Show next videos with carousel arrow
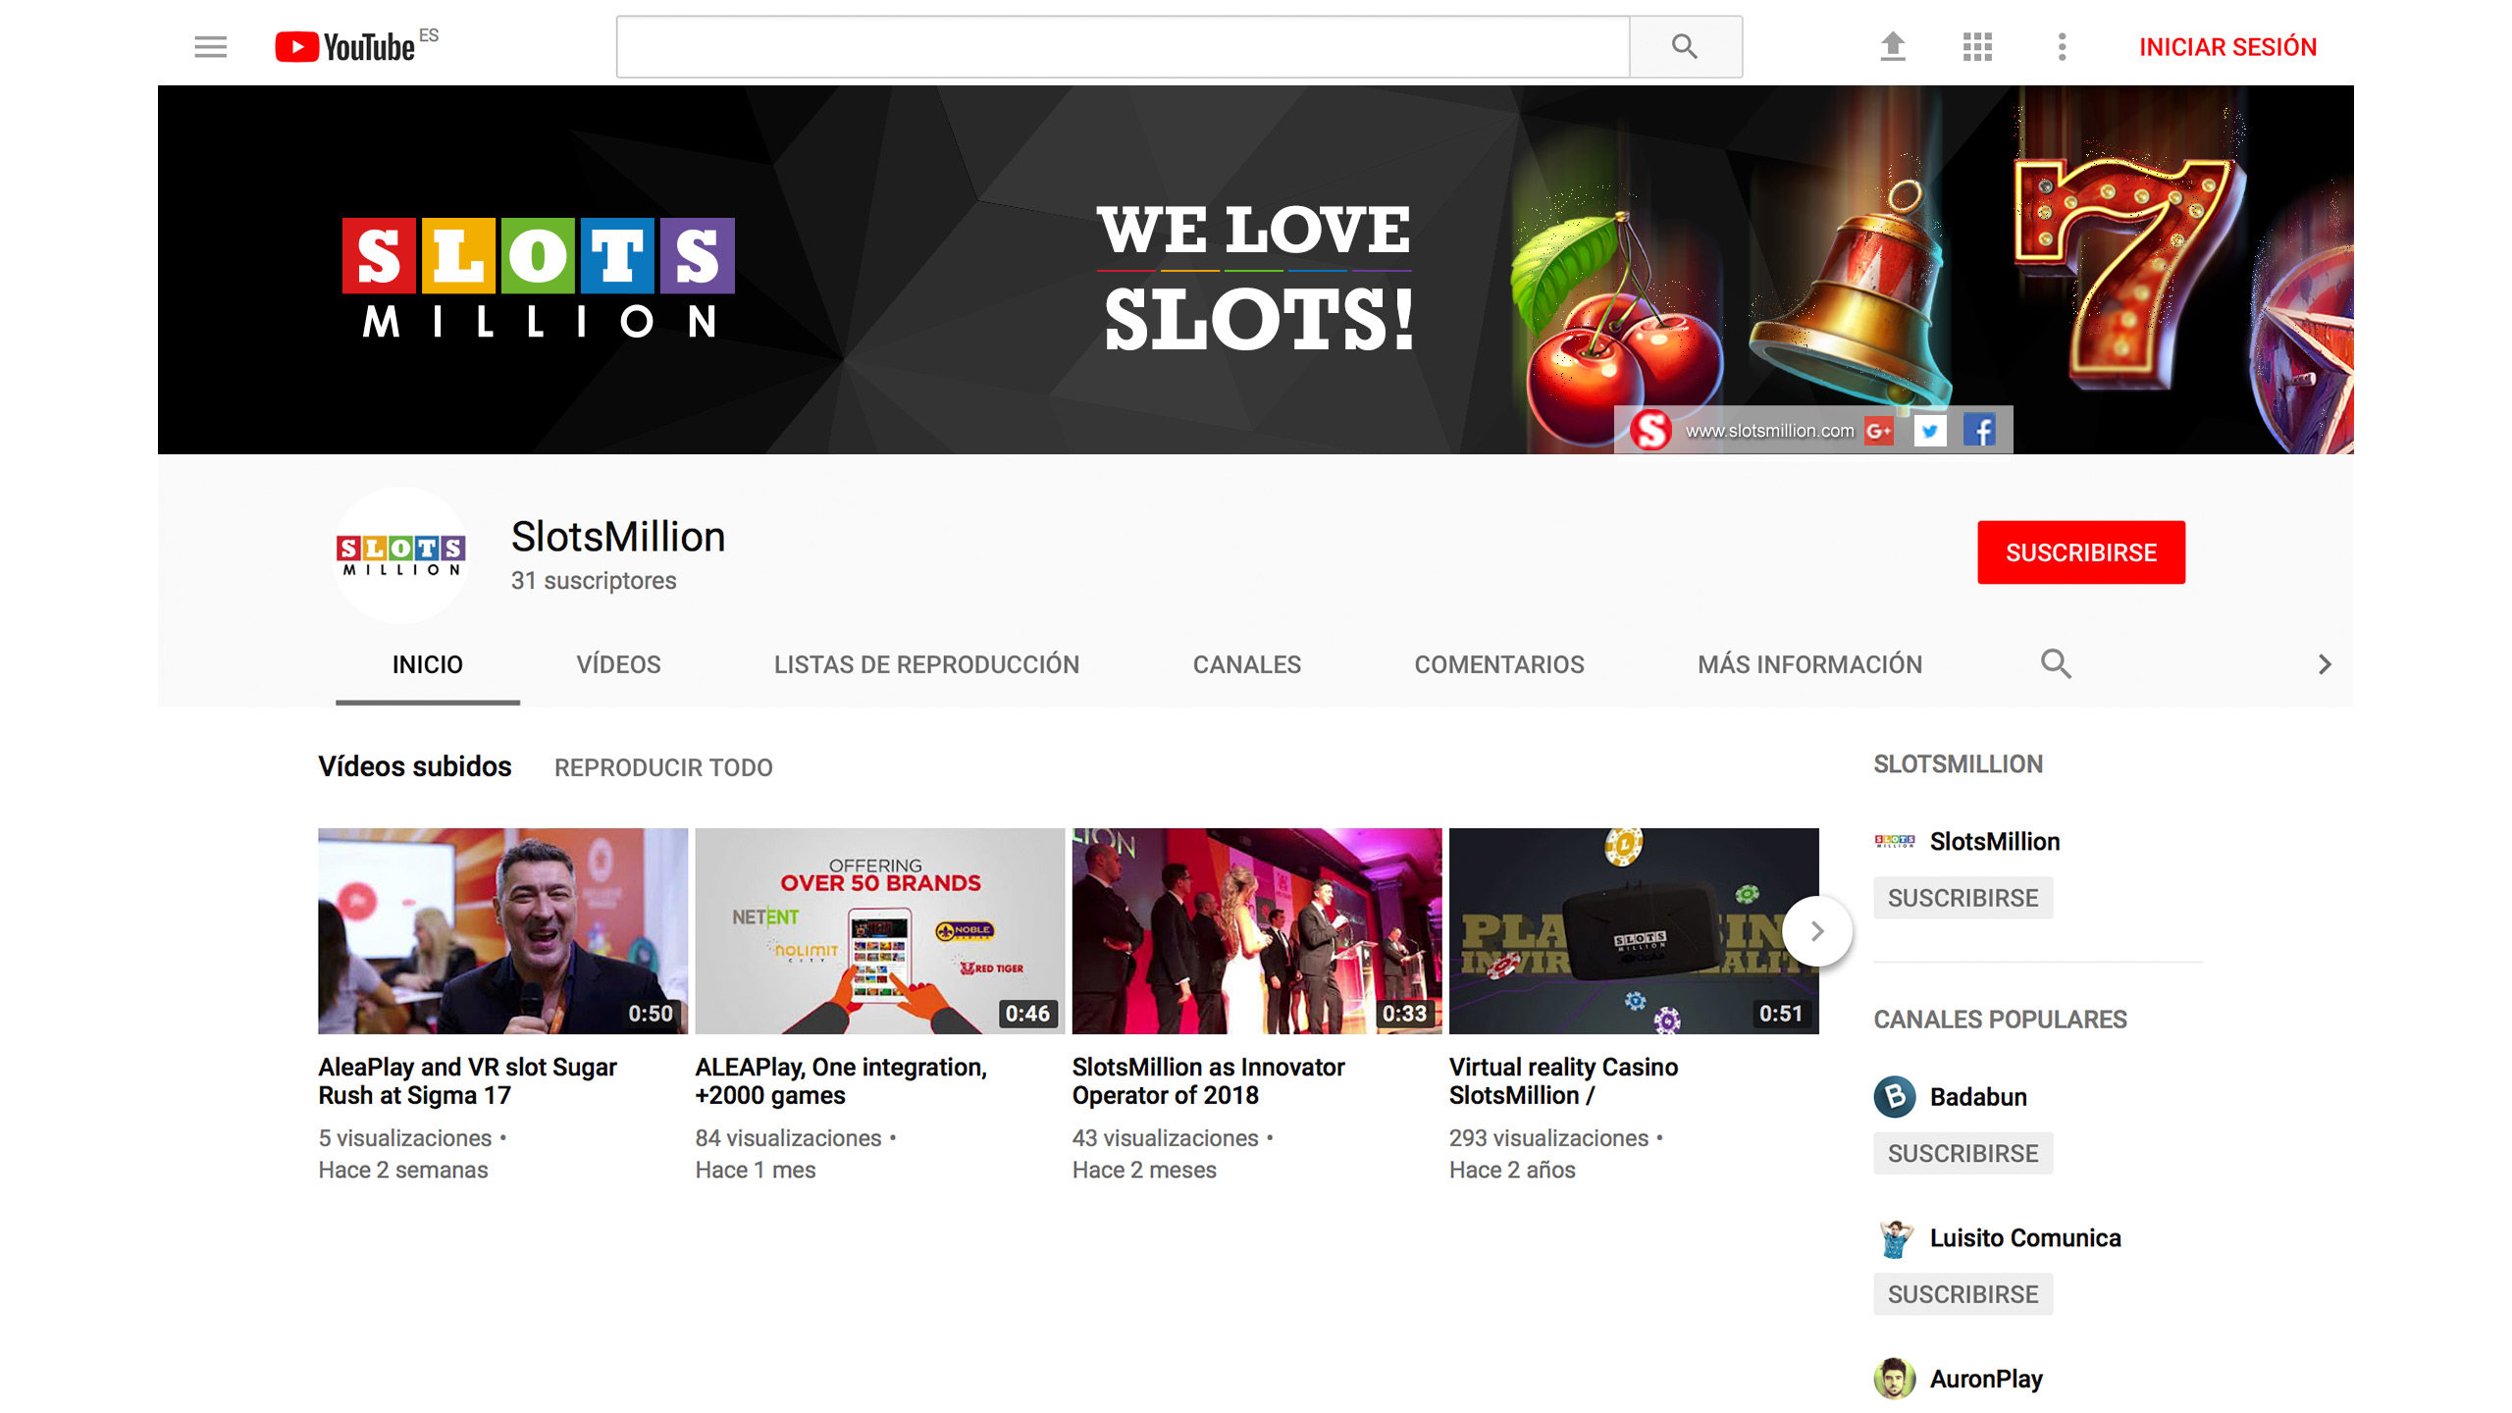This screenshot has height=1413, width=2512. 1816,930
